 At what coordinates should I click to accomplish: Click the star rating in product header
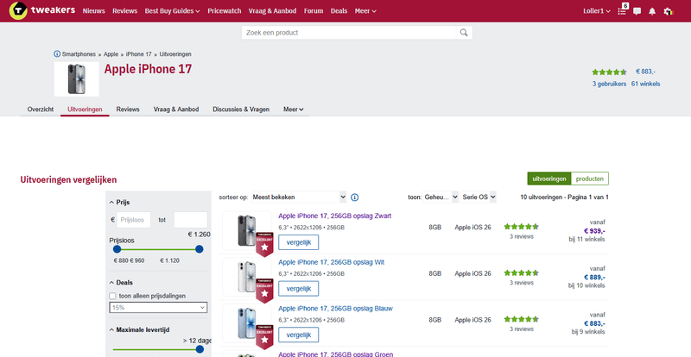tap(609, 72)
